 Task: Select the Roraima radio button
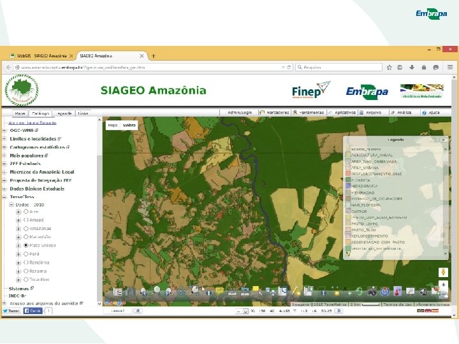pyautogui.click(x=25, y=271)
